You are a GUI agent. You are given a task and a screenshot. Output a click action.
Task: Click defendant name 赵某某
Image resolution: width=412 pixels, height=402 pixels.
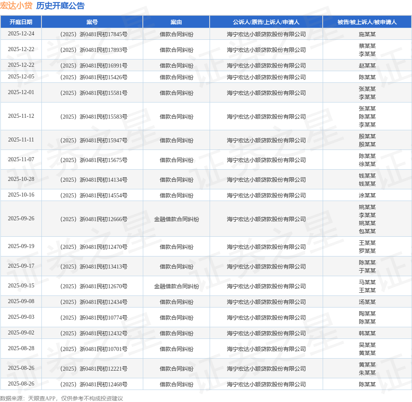pos(367,66)
